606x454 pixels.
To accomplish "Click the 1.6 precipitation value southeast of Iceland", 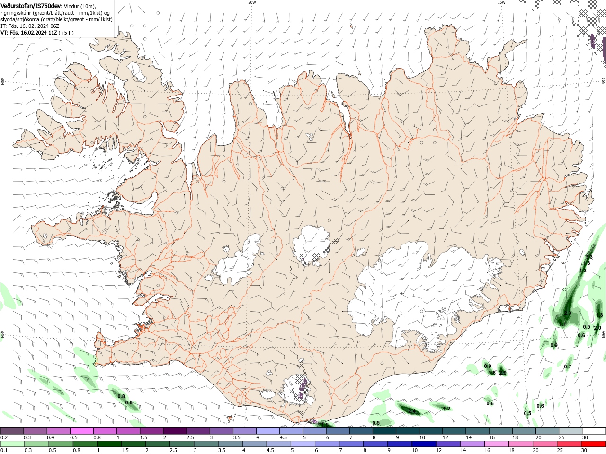I will [x=492, y=373].
